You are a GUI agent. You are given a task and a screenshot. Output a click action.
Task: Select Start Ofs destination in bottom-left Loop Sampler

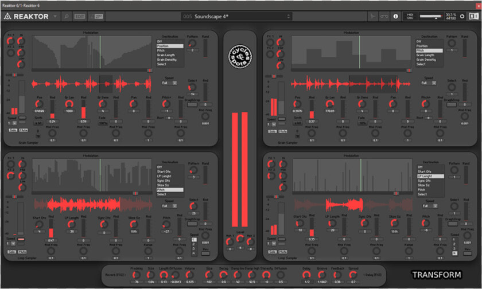(170, 171)
